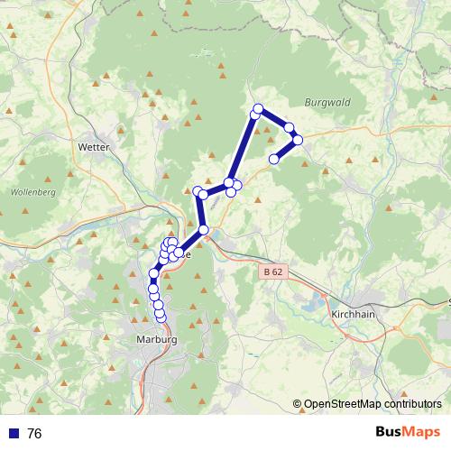The image size is (451, 451).
Task: Click the Wollenberg area label
Action: click(x=33, y=192)
